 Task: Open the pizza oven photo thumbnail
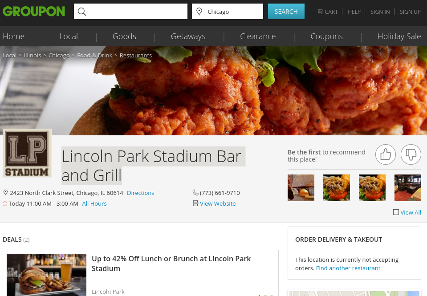click(x=301, y=188)
